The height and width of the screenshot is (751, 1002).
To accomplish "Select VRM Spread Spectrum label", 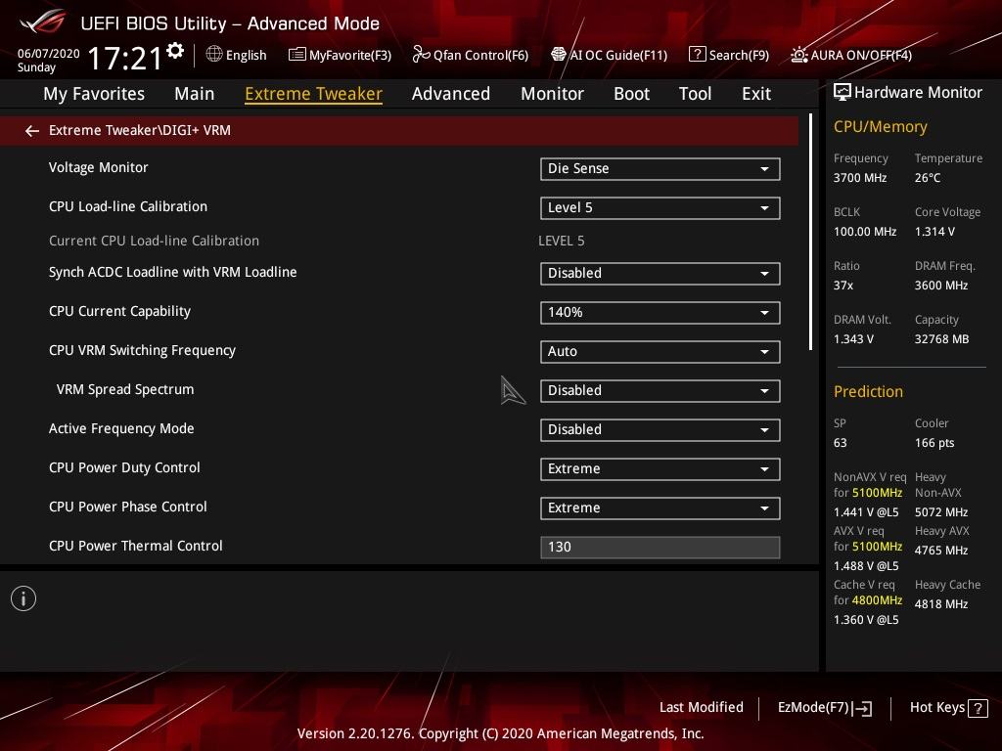I will tap(125, 389).
